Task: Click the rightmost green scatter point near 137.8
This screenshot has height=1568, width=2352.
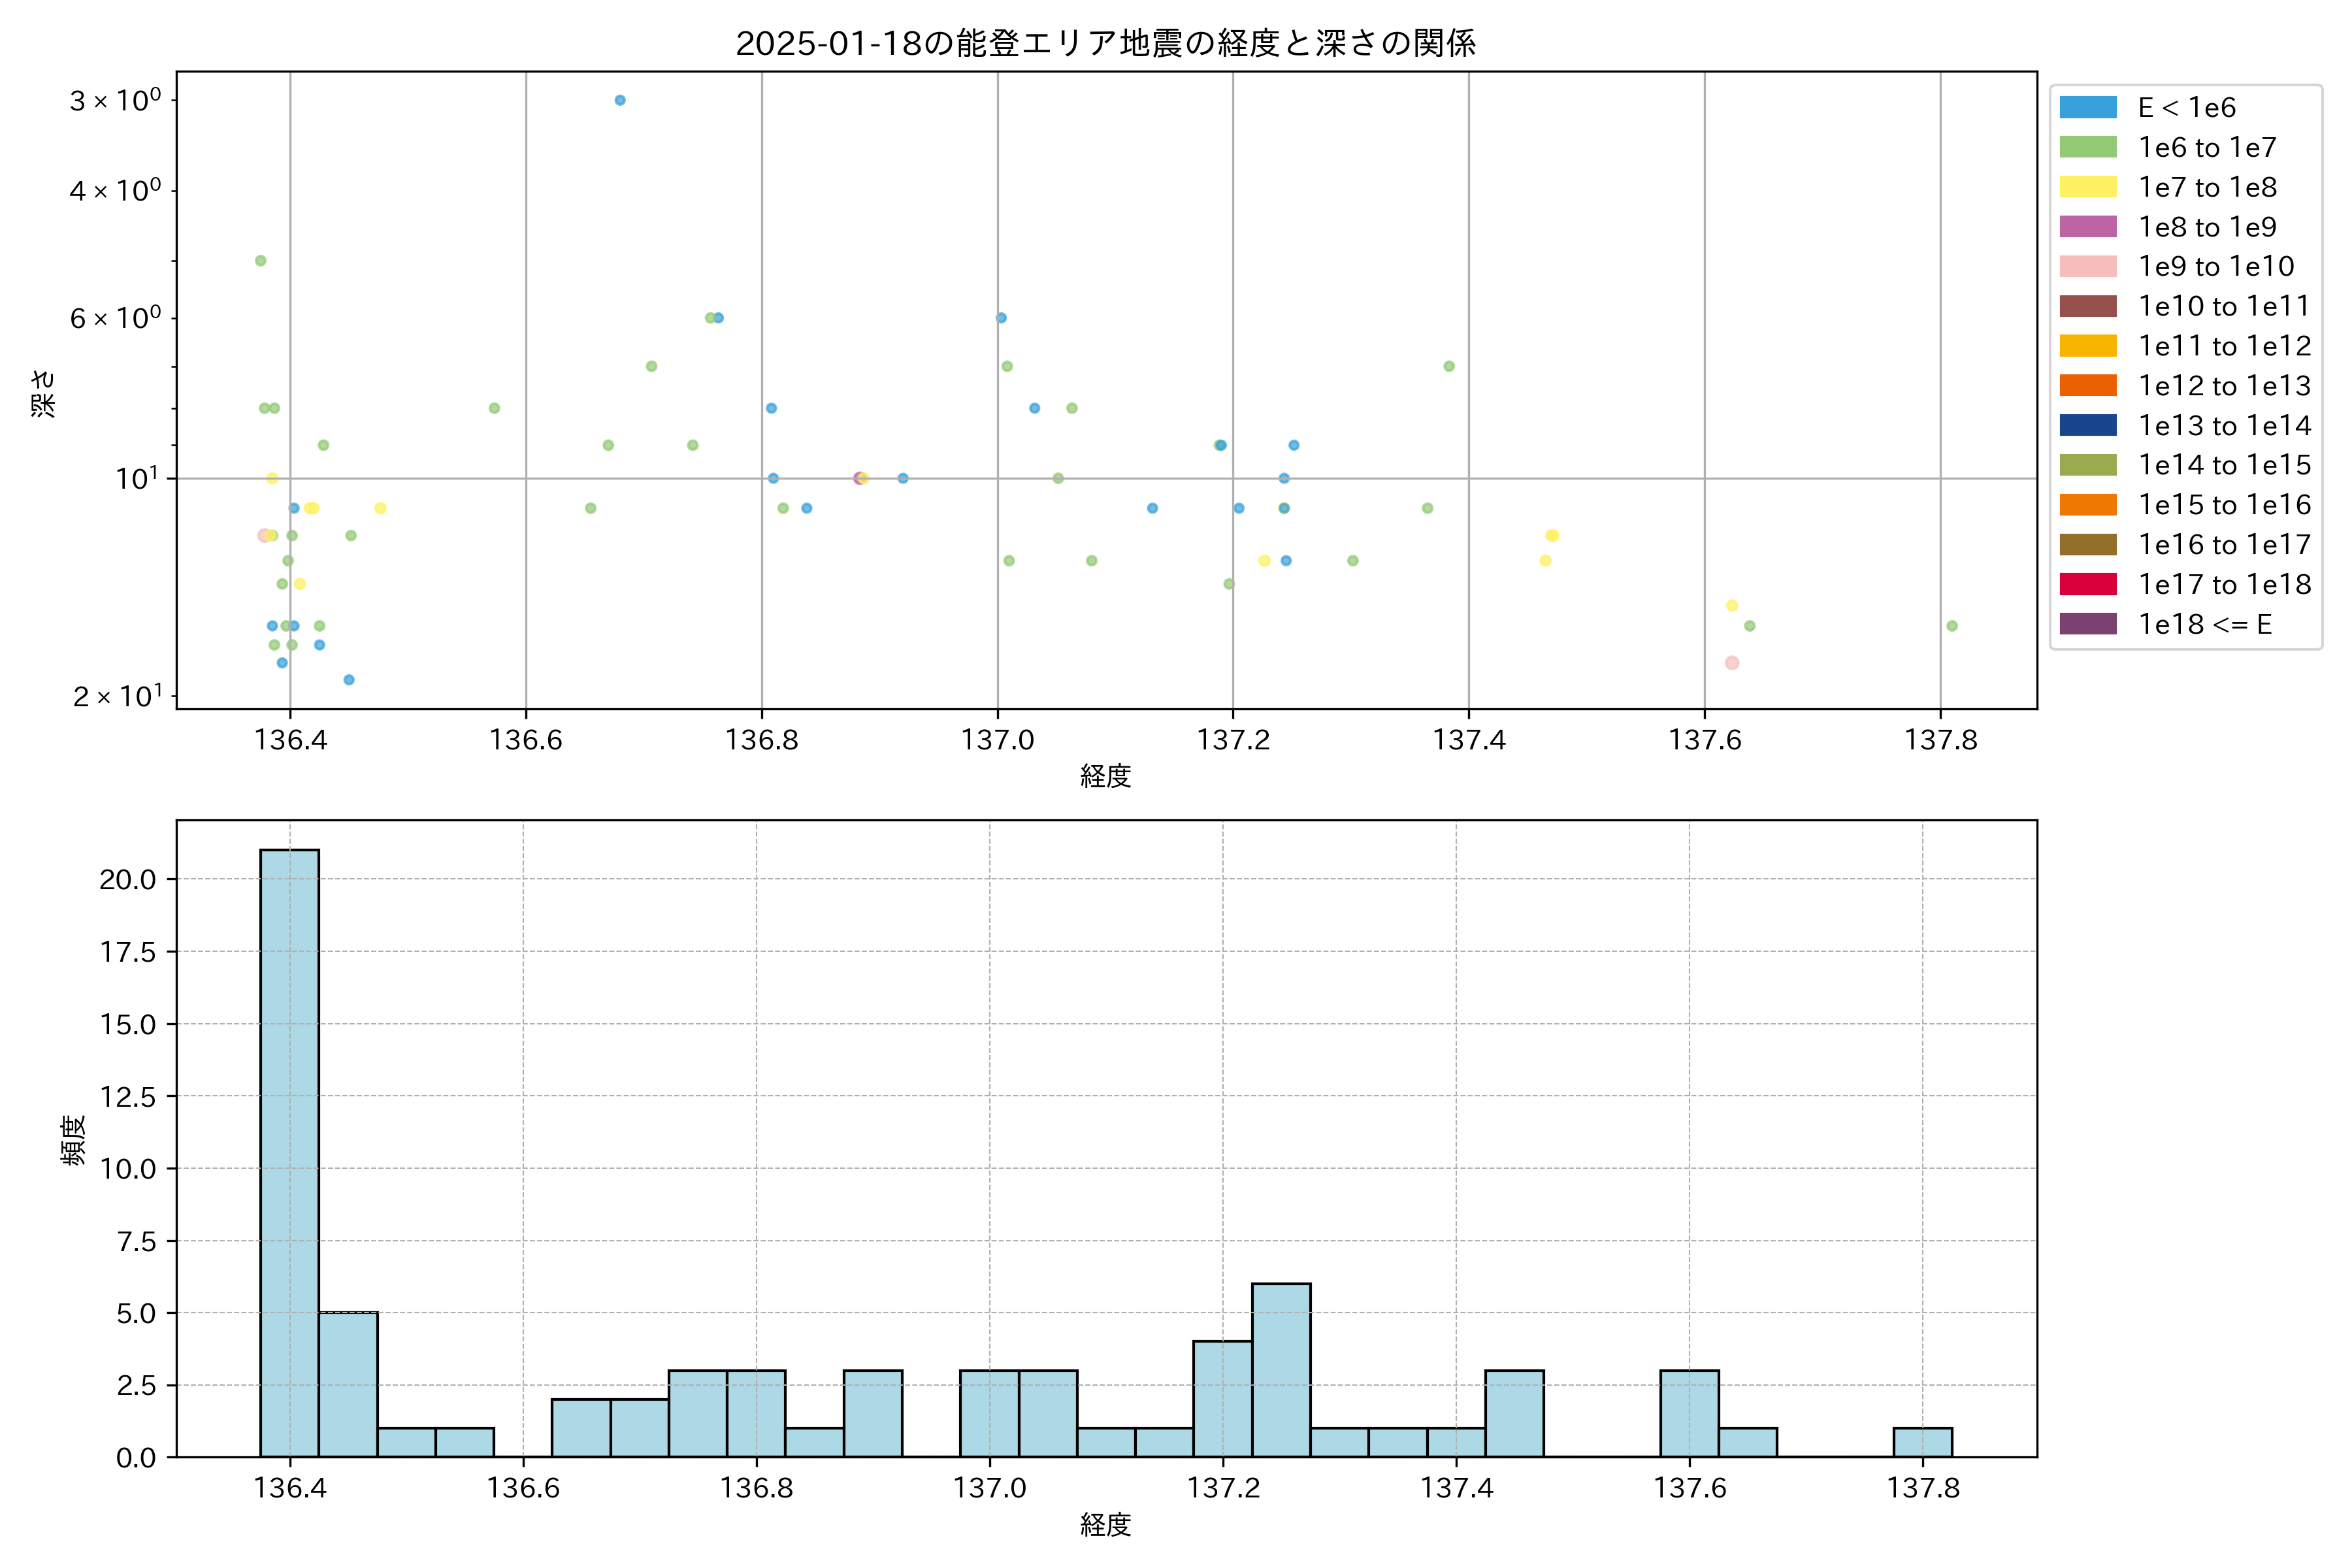Action: (x=1952, y=626)
